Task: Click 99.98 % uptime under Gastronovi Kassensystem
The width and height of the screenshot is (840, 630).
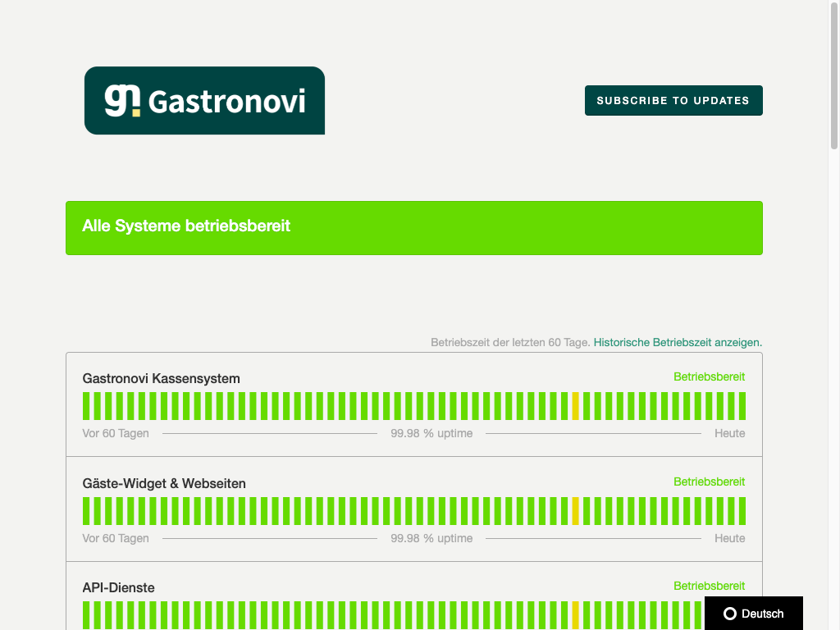Action: 431,433
